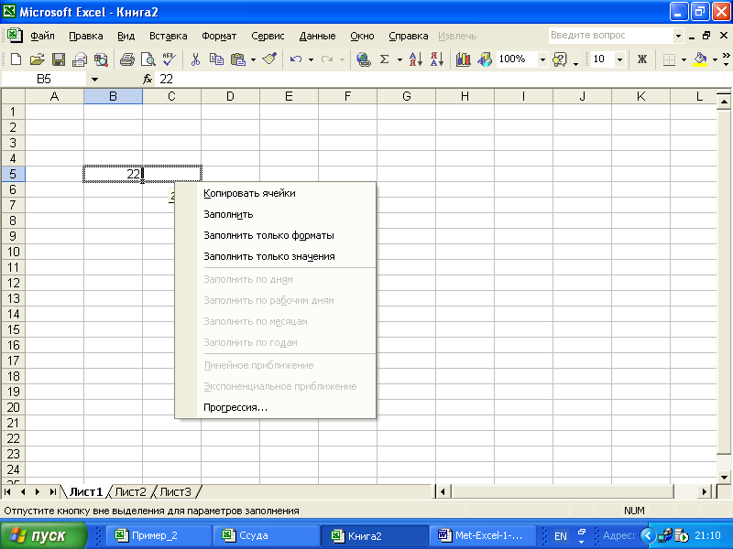Switch to the Ссуда taskbar window
733x549 pixels.
(x=267, y=535)
